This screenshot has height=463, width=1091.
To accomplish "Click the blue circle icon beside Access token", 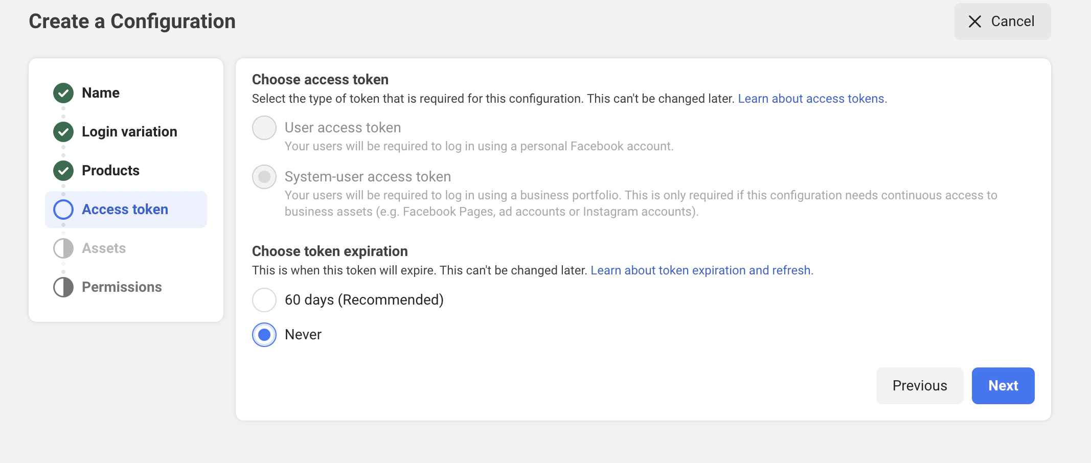I will point(63,210).
